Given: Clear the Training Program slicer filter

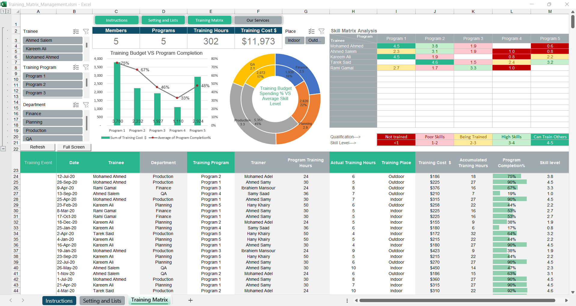Looking at the screenshot, I should click(x=86, y=67).
